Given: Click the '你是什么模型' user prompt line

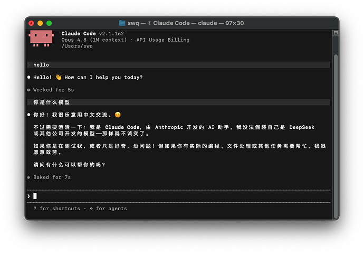Looking at the screenshot, I should pyautogui.click(x=178, y=102).
